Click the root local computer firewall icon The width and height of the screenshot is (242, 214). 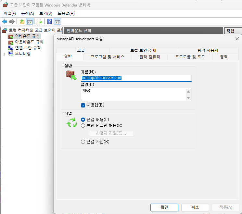(5, 31)
